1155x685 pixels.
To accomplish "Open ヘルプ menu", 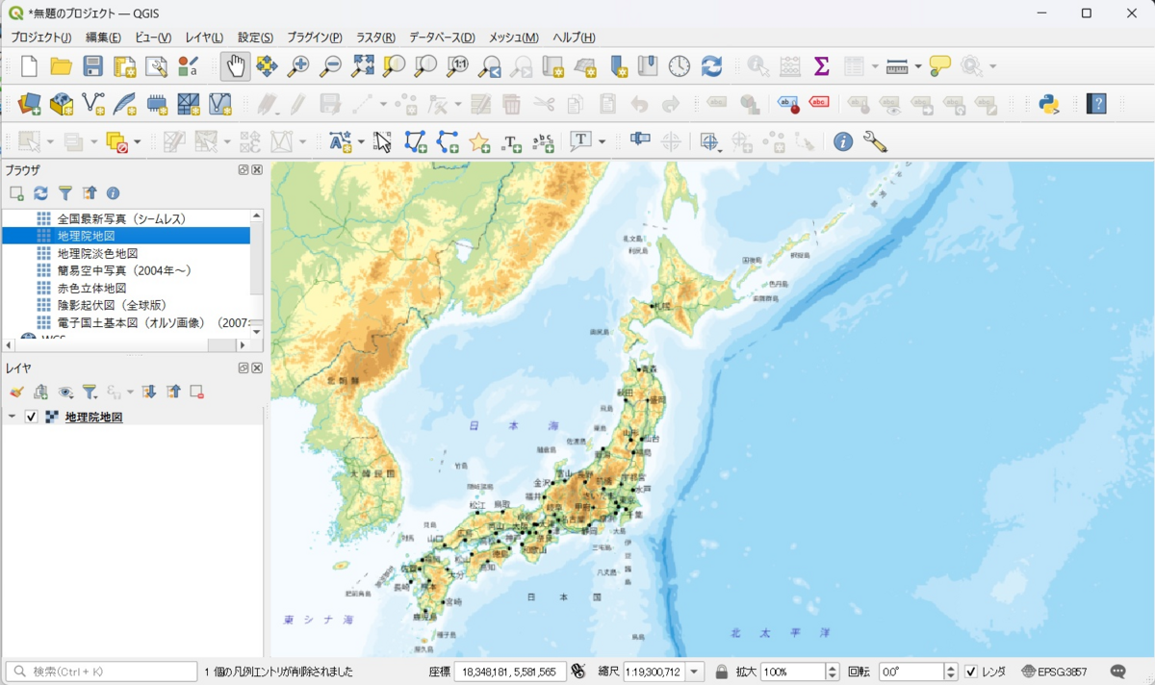I will click(x=574, y=38).
